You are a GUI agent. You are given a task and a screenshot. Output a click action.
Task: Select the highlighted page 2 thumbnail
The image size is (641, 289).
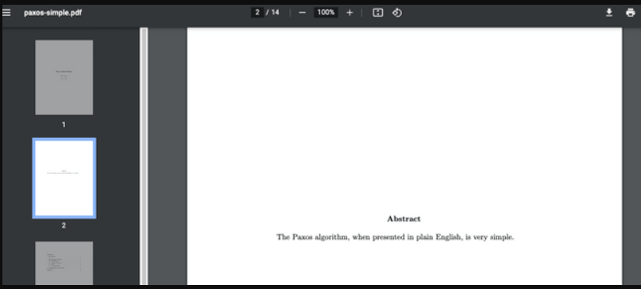pyautogui.click(x=64, y=178)
